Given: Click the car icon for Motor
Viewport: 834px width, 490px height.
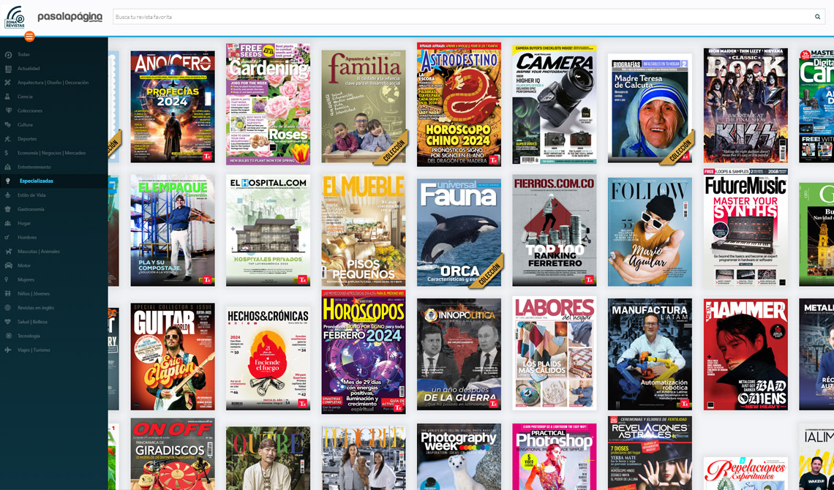Looking at the screenshot, I should (8, 265).
